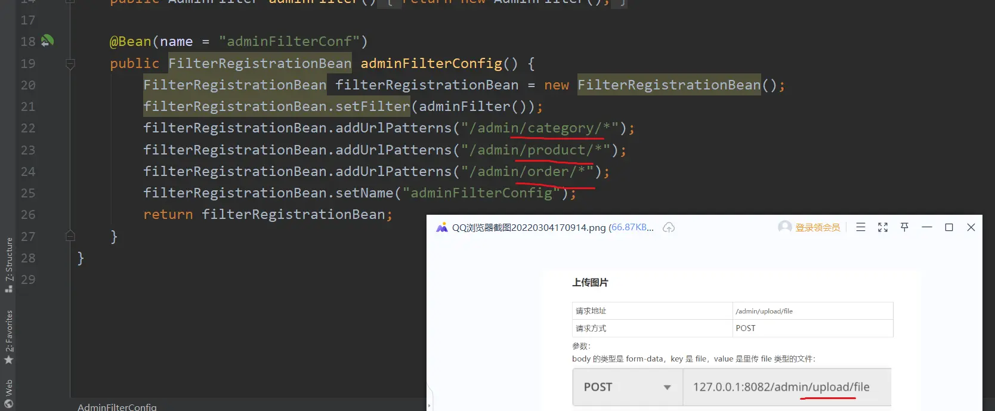Click the "/admin/category/*" string
The height and width of the screenshot is (411, 995).
click(540, 128)
